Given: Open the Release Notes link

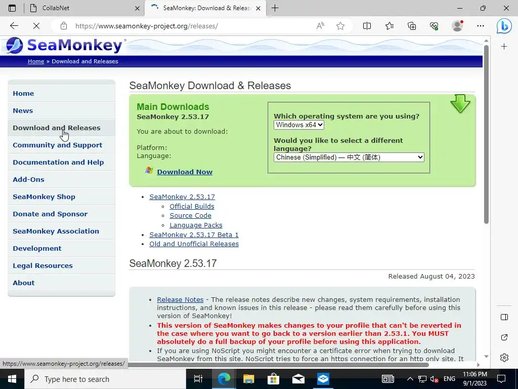Looking at the screenshot, I should click(x=180, y=300).
